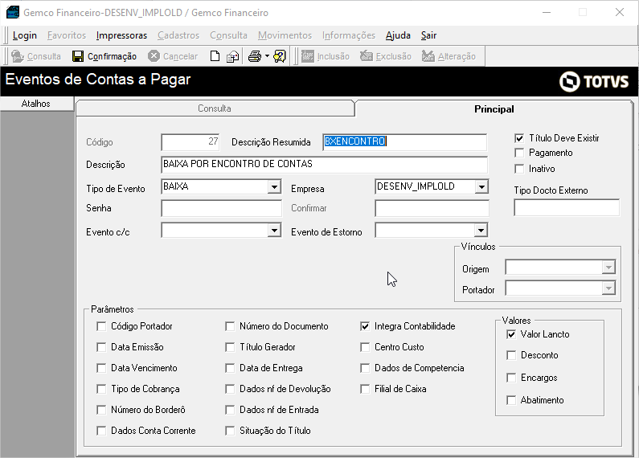Click the Cancelar toolbar icon
Viewport: 639px width, 458px height.
pos(154,56)
